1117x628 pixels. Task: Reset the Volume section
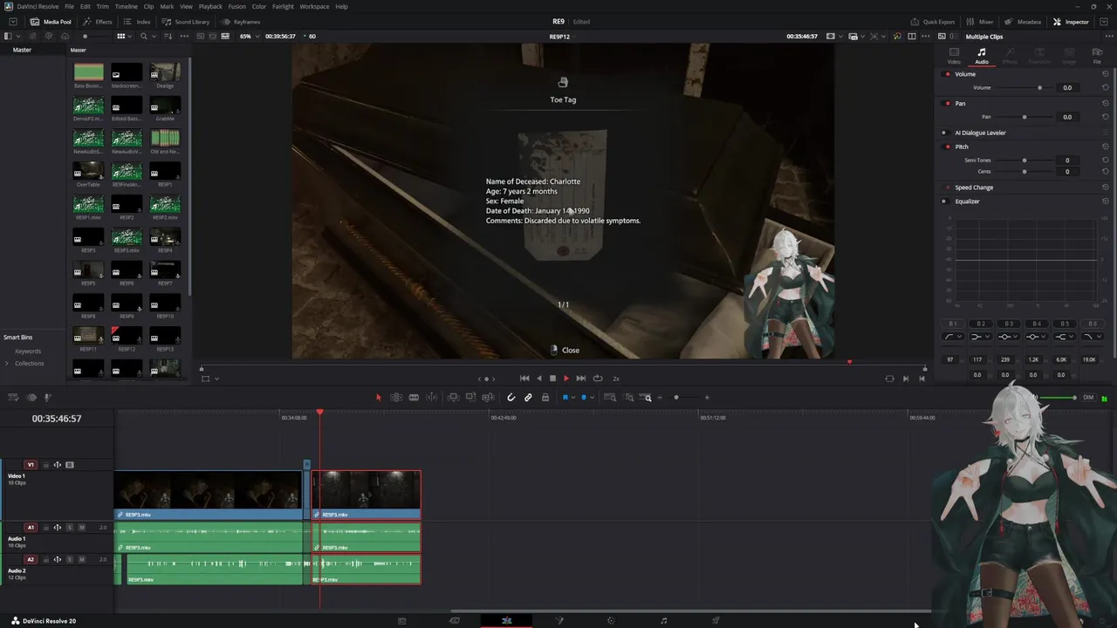point(1106,74)
